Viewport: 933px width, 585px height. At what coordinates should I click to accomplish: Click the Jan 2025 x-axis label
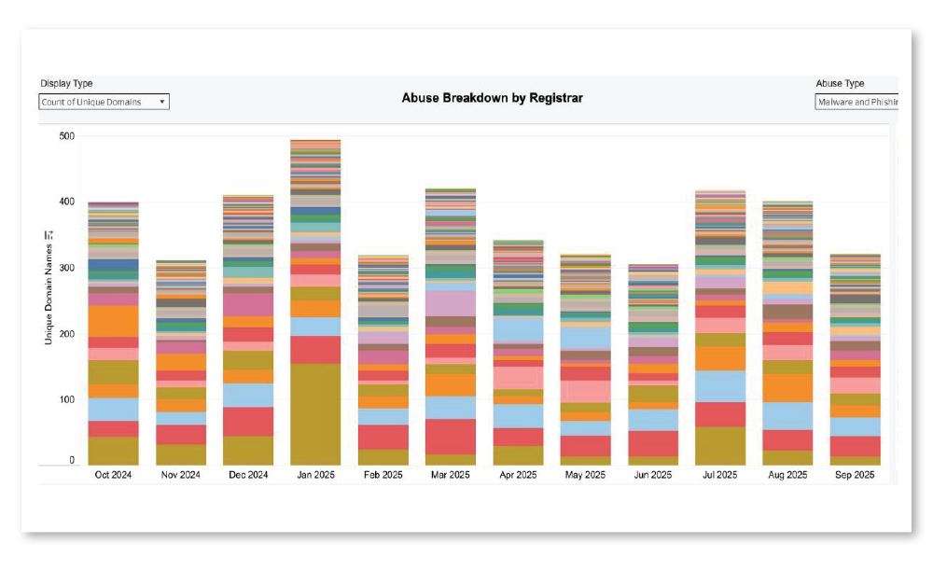tap(315, 475)
